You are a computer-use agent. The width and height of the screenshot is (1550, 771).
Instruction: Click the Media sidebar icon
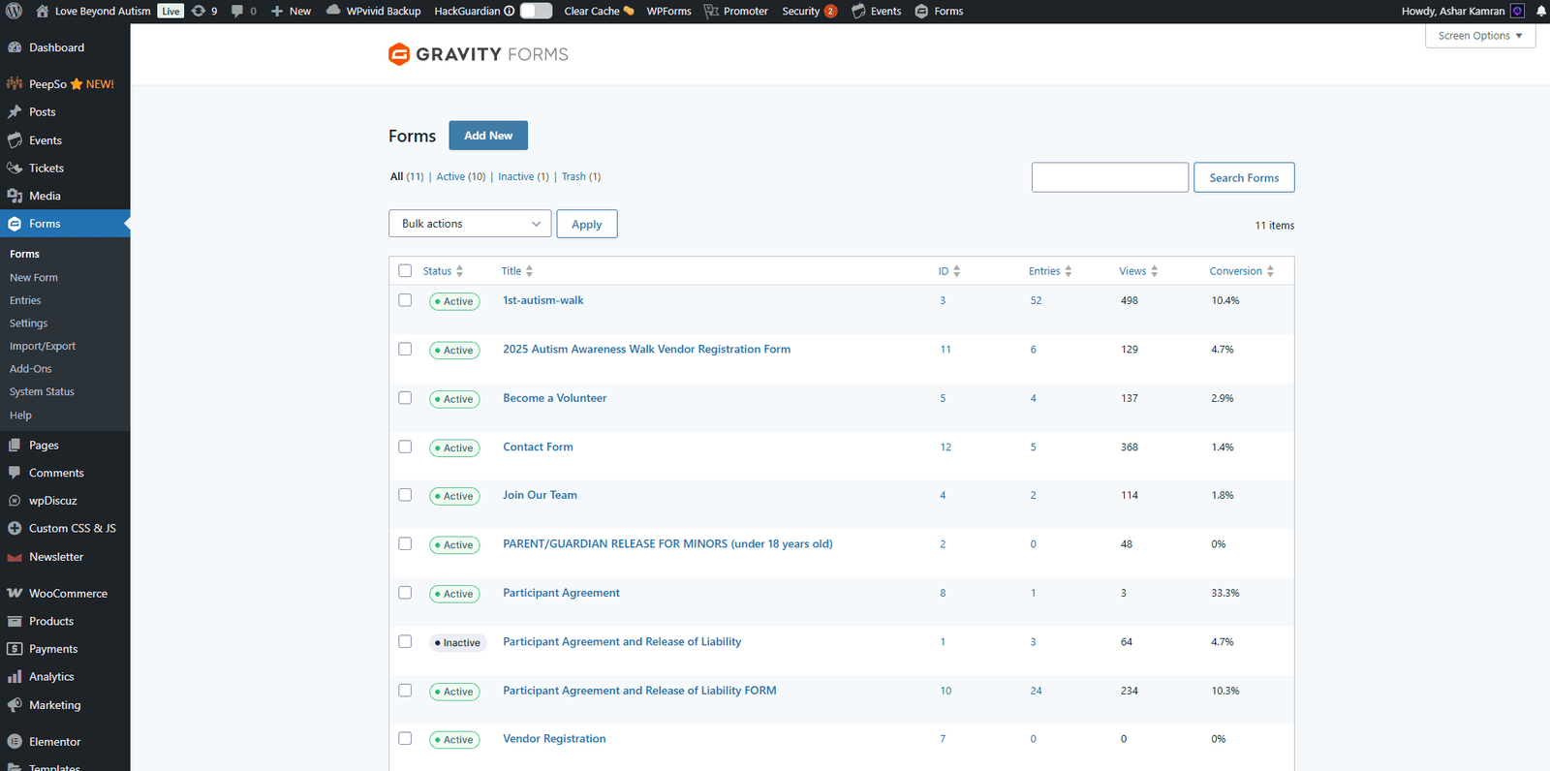coord(15,196)
